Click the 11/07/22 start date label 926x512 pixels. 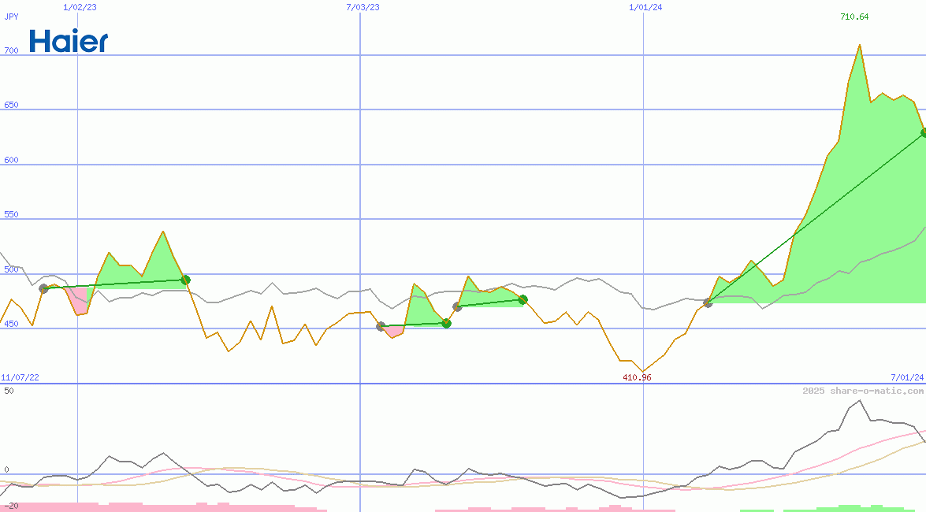click(x=20, y=377)
